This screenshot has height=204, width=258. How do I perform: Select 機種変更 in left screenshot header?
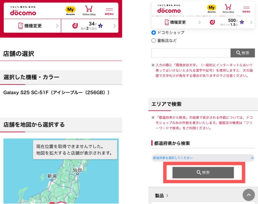point(30,26)
